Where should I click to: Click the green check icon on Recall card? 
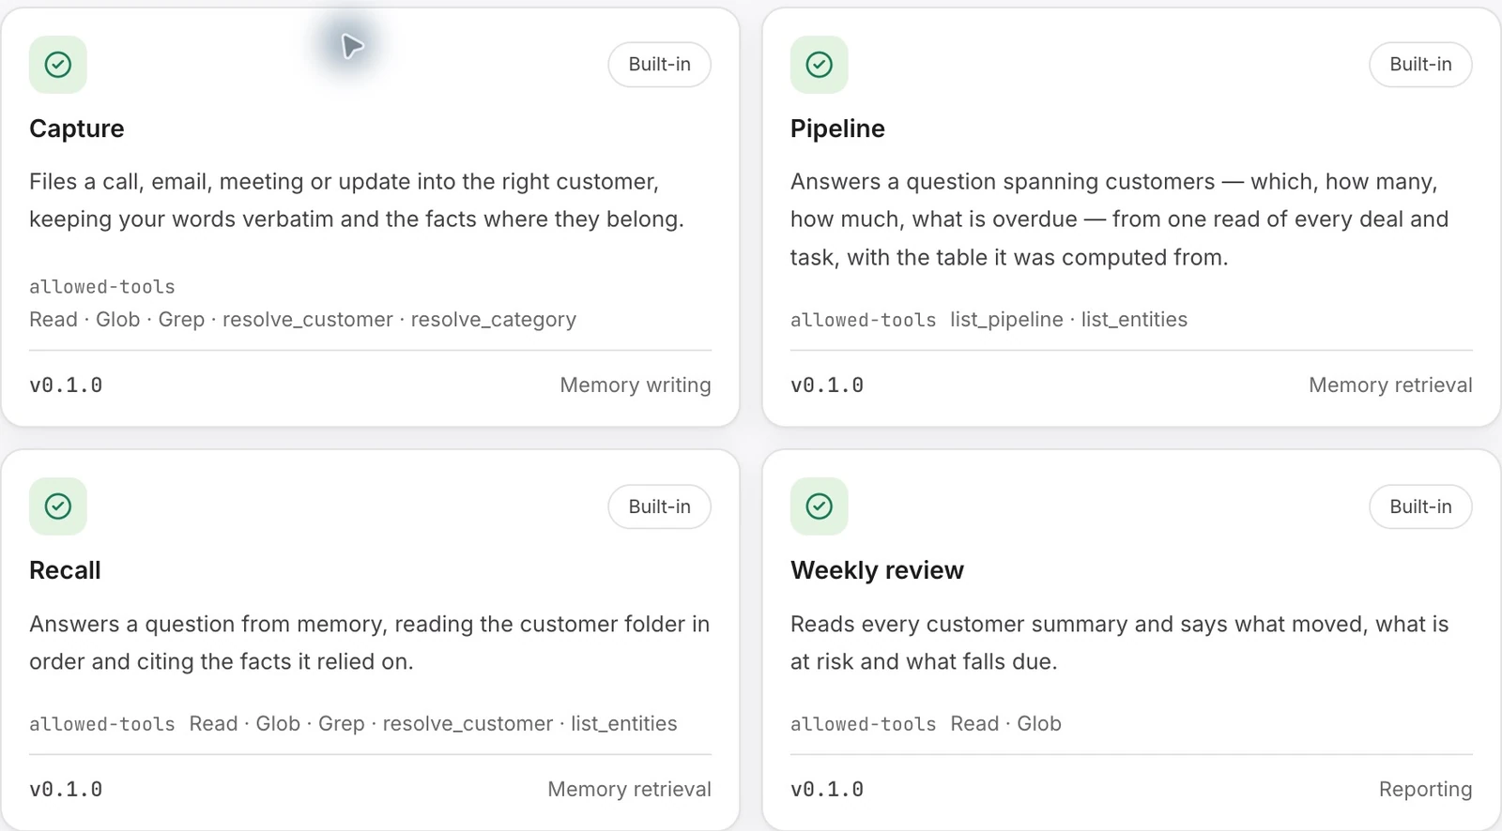click(58, 506)
